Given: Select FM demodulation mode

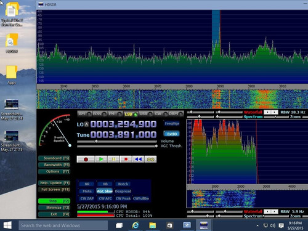Looking at the screenshot, I should (x=115, y=114).
